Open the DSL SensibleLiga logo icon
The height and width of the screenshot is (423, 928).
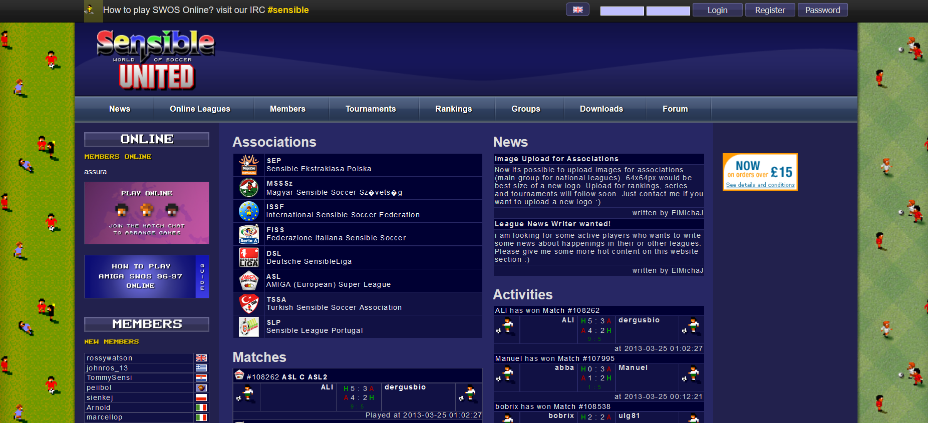[x=249, y=257]
